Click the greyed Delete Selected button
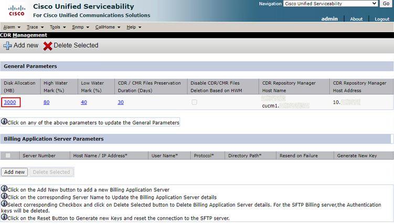Screen dimensions: 394x224 51,172
